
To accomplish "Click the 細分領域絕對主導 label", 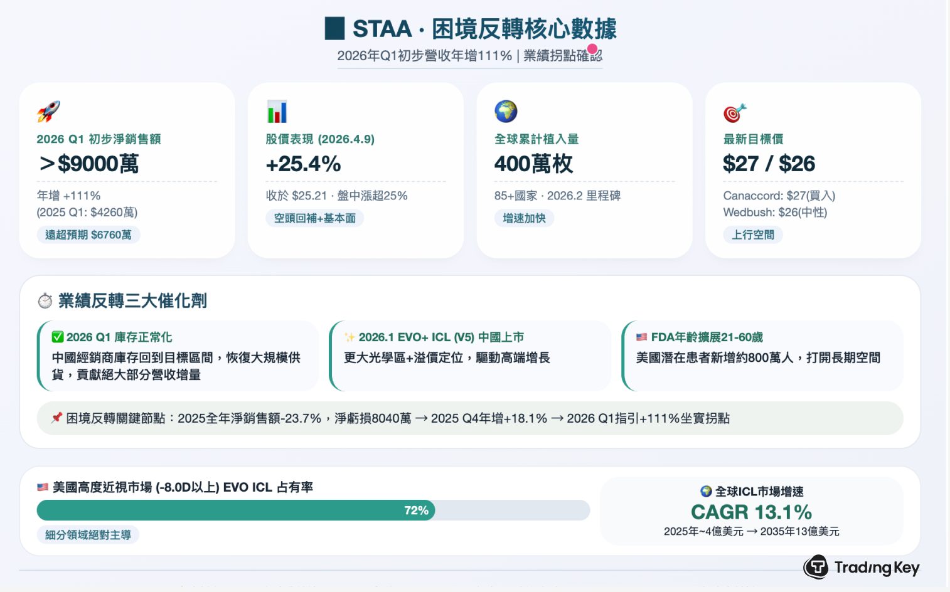I will (88, 535).
